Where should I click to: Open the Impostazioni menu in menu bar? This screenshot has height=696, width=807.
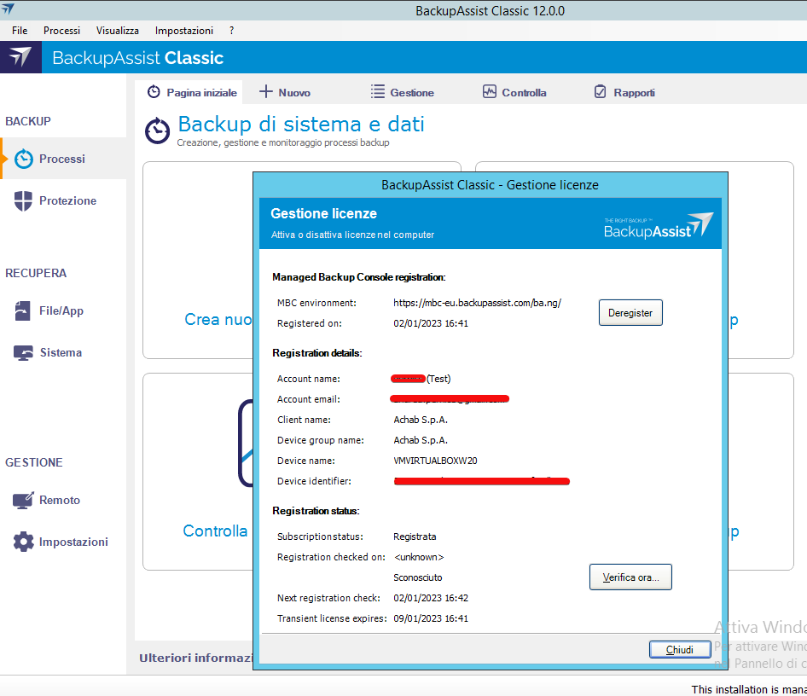[x=184, y=30]
